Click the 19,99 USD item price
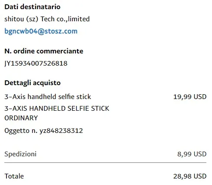The image size is (212, 185). pos(190,97)
